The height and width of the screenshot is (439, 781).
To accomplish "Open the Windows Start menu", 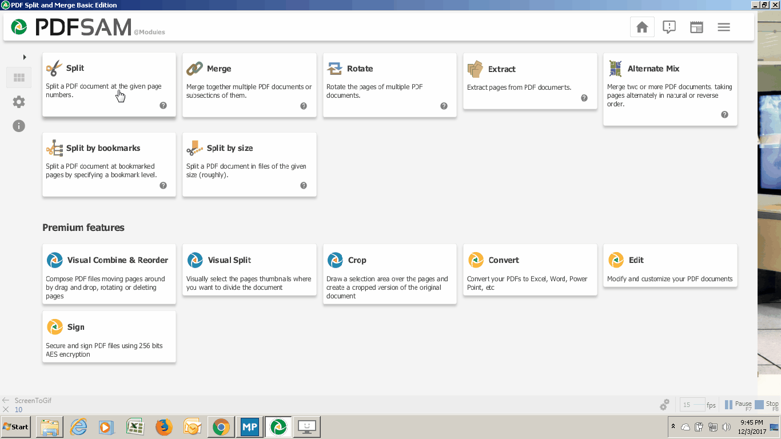I will (16, 427).
